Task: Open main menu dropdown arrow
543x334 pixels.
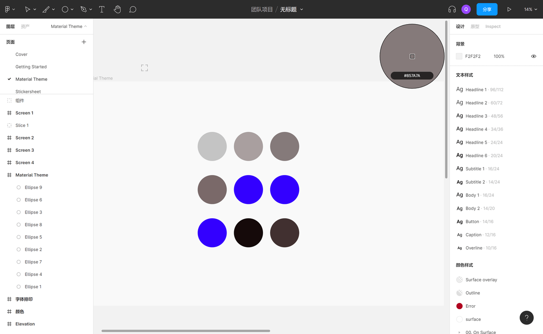Action: point(14,9)
